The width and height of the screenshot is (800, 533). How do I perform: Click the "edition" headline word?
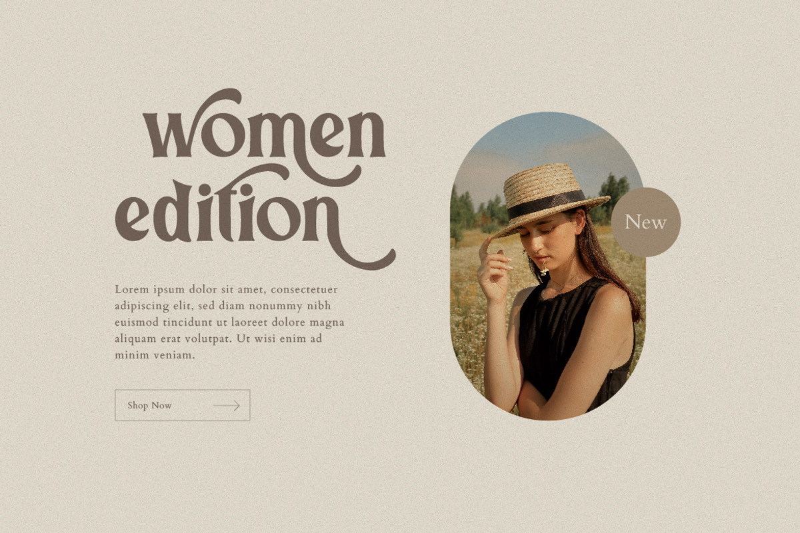click(x=227, y=212)
